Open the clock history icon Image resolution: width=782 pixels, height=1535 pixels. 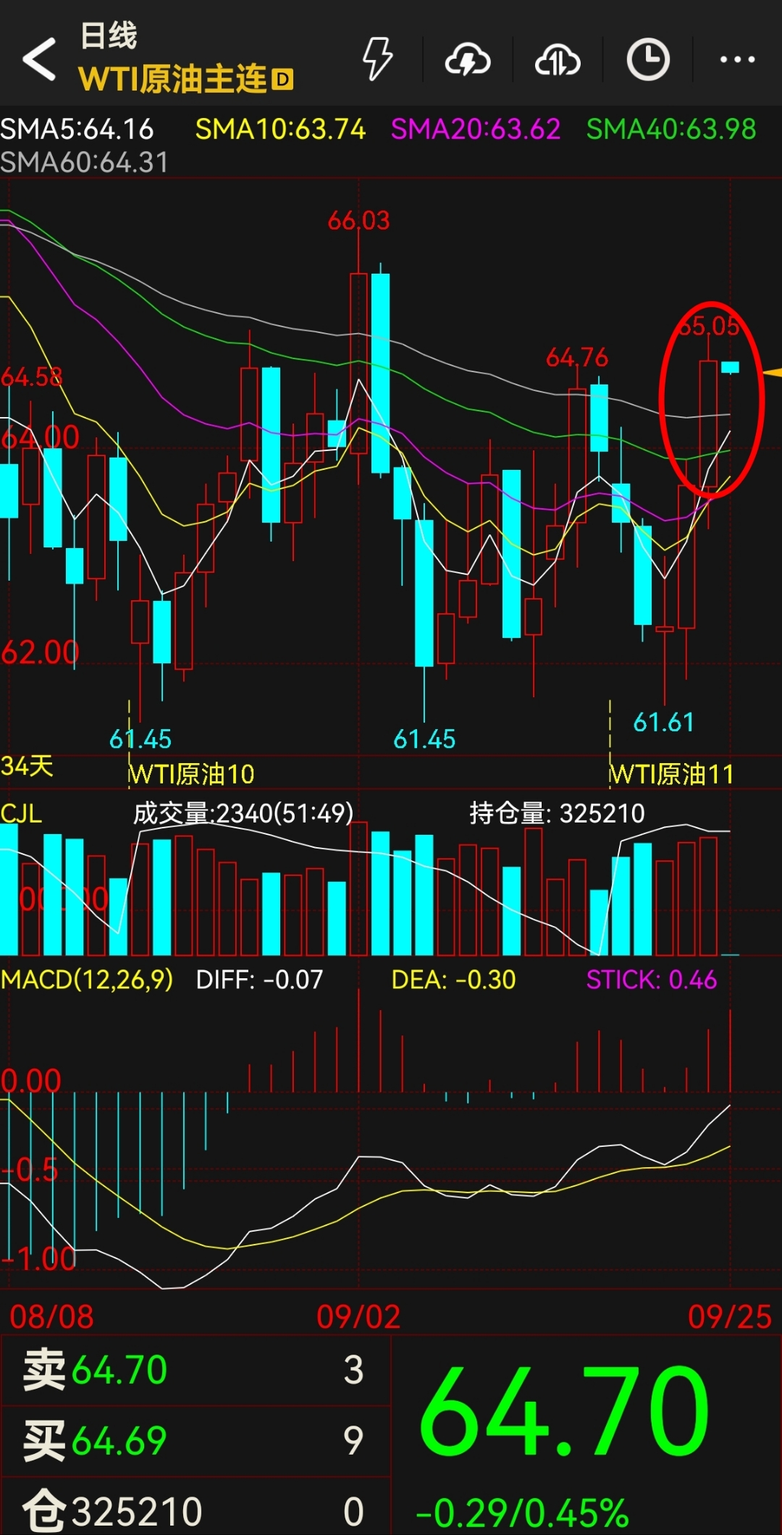647,59
